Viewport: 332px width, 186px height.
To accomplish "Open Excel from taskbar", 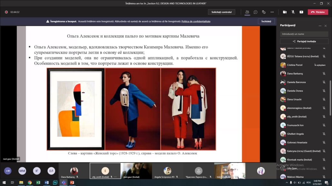I will [x=38, y=182].
